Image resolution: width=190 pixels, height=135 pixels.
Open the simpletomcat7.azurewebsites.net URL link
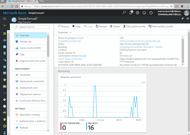pos(140,41)
